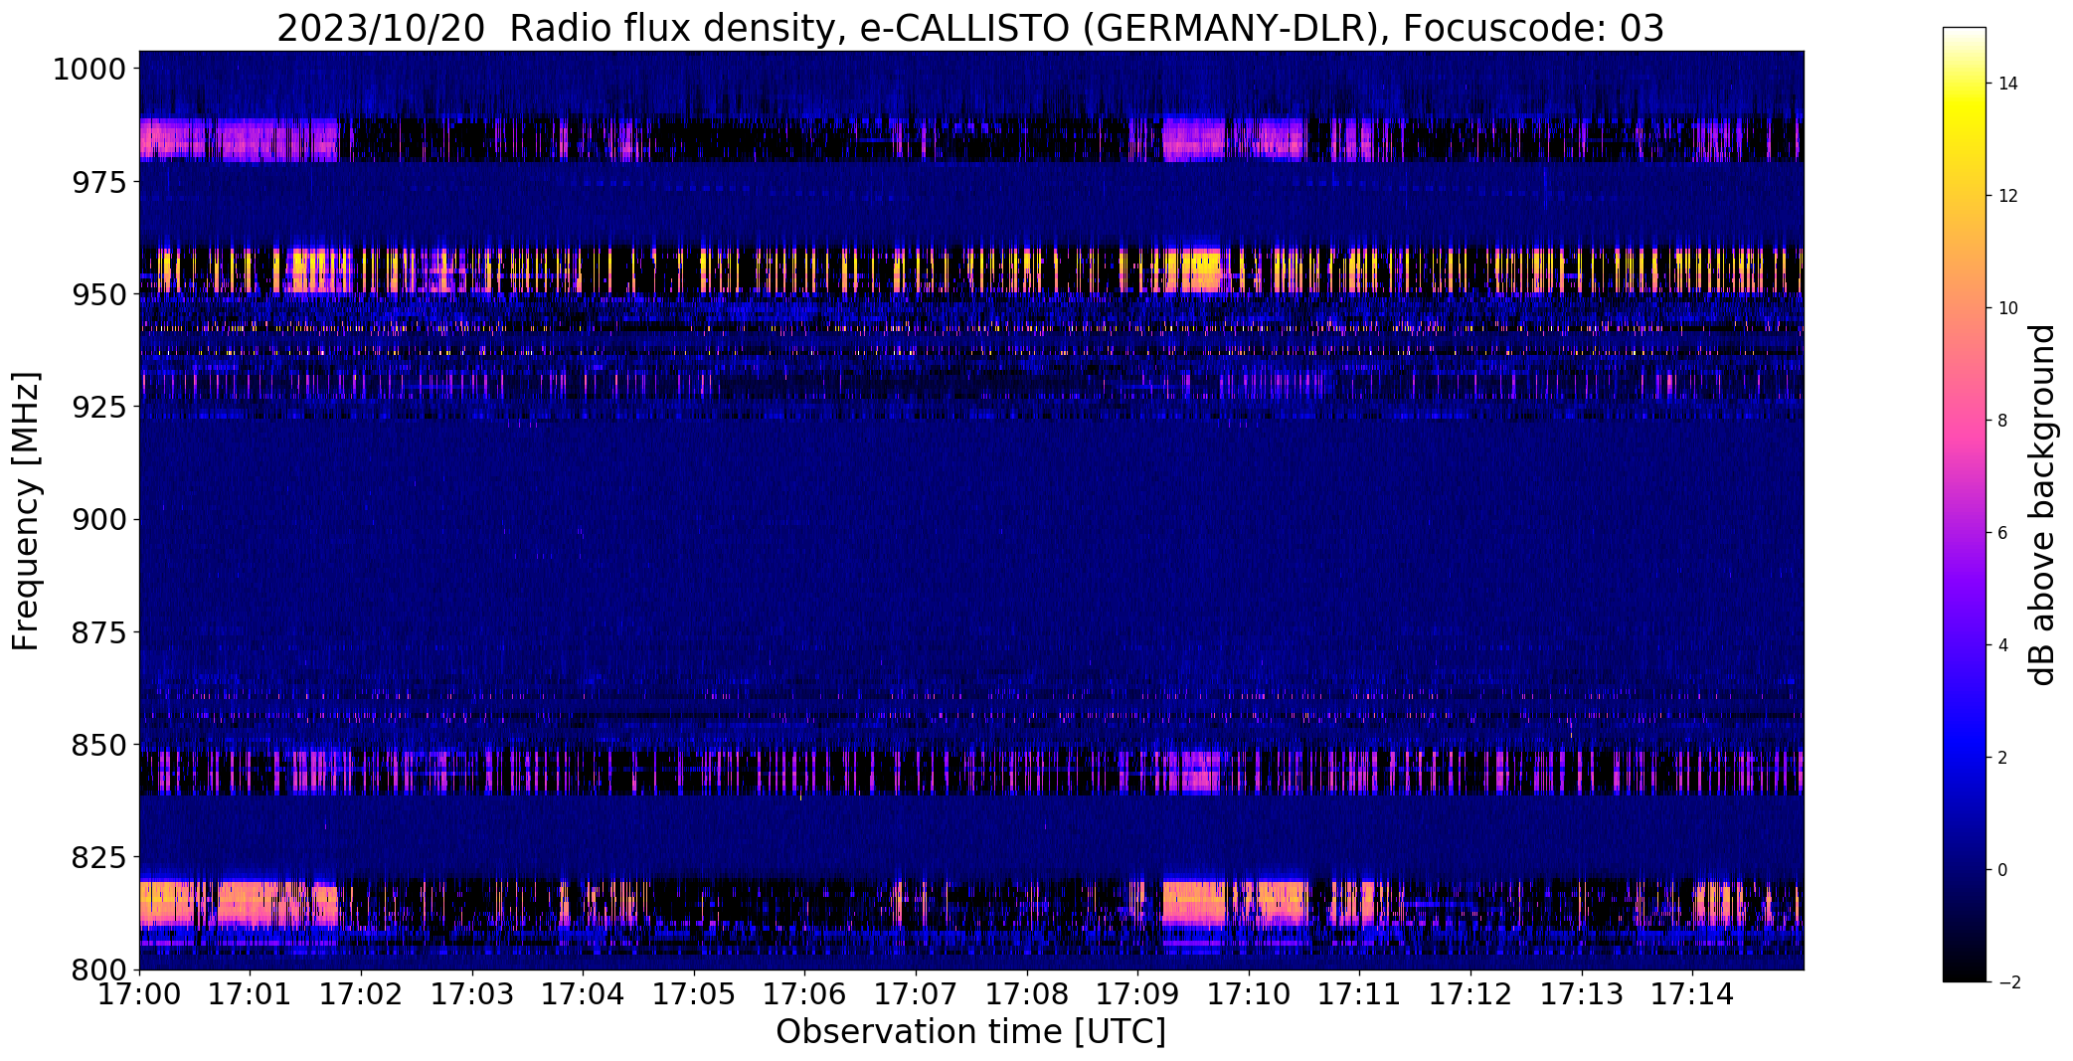Click the pink emission patch near 985 MHz at 17:00

tap(174, 139)
